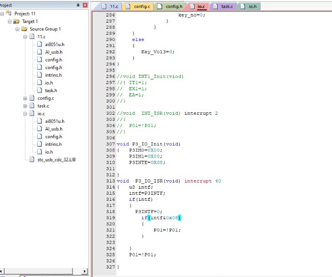Click the io.c file icon in tree

32,113
